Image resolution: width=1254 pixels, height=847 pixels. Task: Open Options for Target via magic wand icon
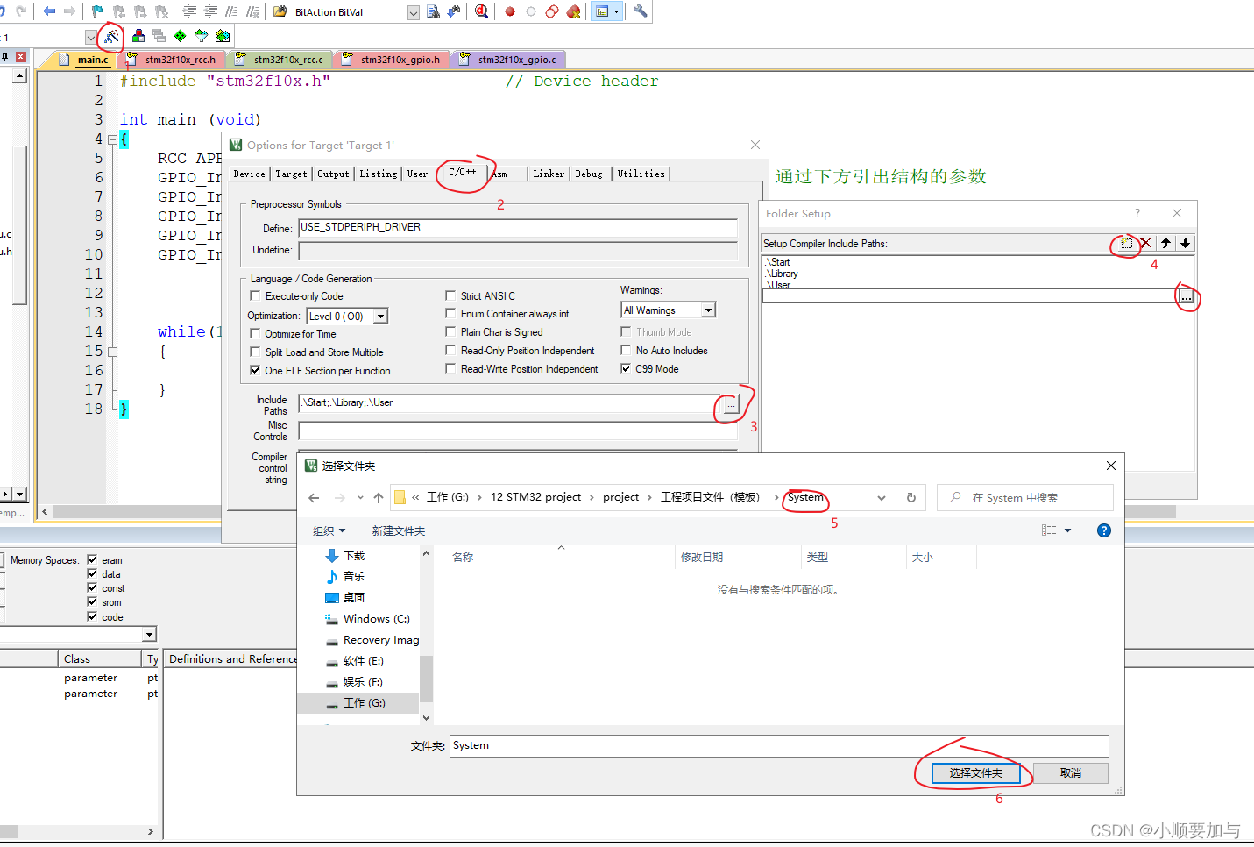pyautogui.click(x=111, y=36)
